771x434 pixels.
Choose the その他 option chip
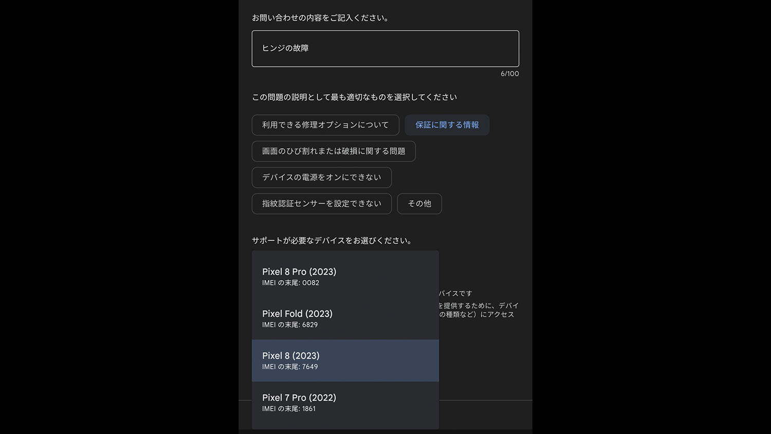coord(419,204)
